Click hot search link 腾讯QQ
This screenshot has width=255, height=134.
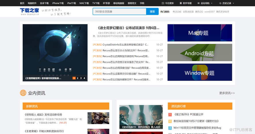[199, 12]
